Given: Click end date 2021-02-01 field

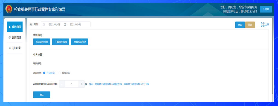Looking at the screenshot, I should 75,24.
